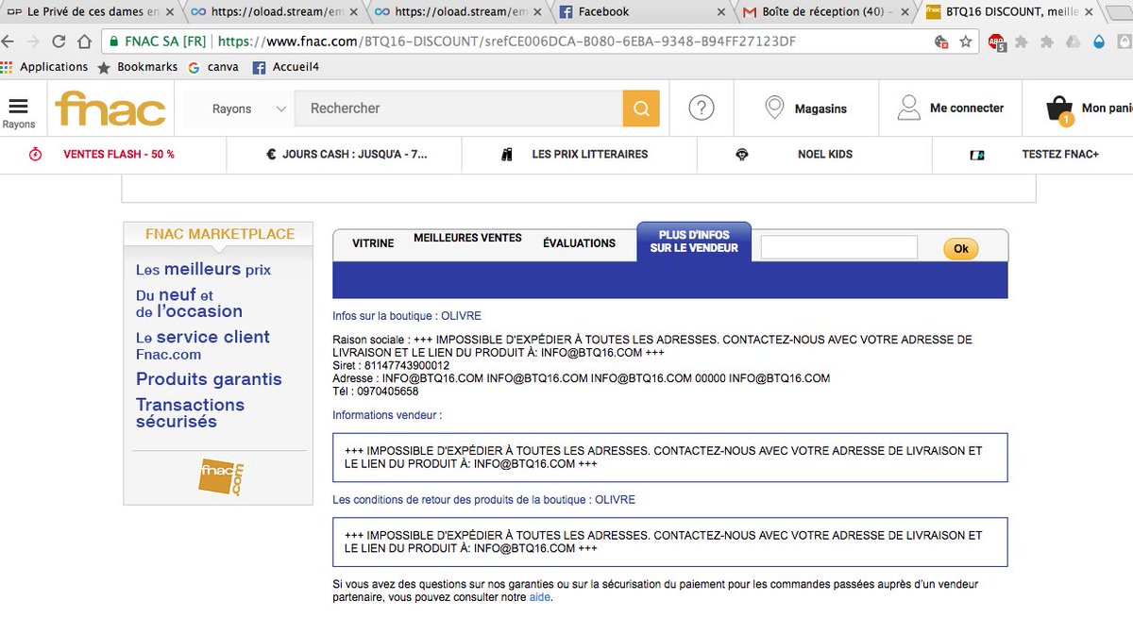
Task: Click the Fnac Marketplace sidebar heading
Action: coord(220,233)
